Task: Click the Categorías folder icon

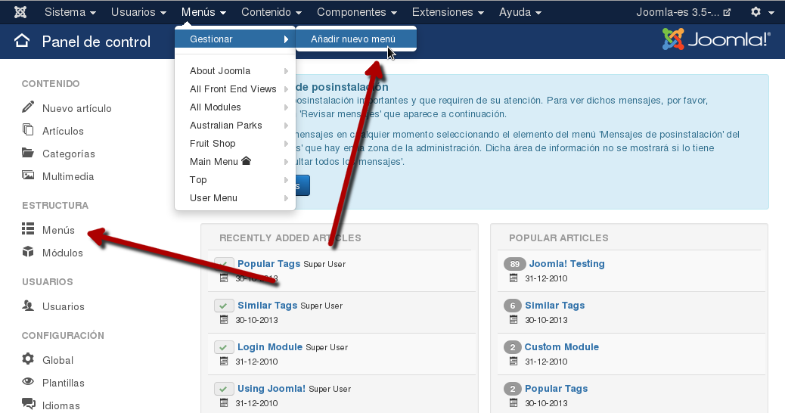Action: pyautogui.click(x=28, y=153)
